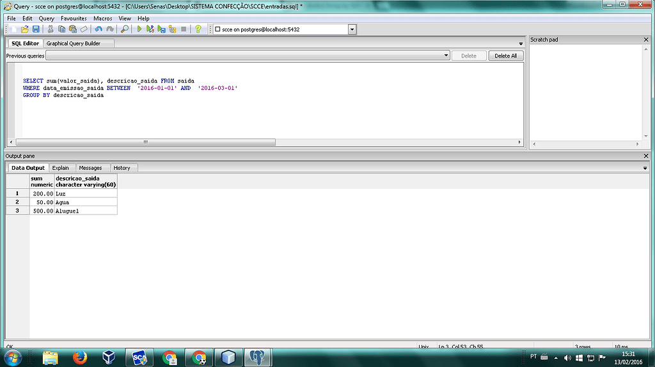
Task: Open Firefox from the taskbar
Action: pyautogui.click(x=80, y=357)
